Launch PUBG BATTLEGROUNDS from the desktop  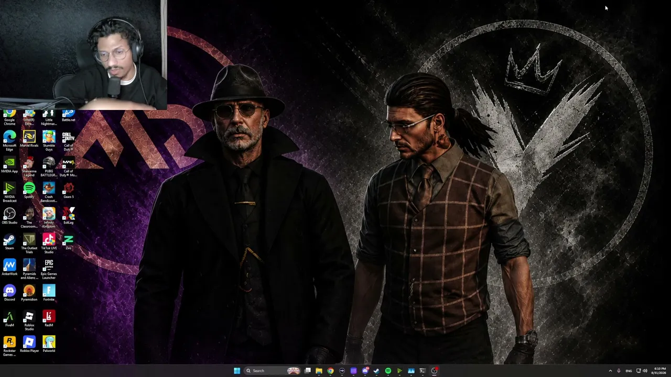pos(49,167)
